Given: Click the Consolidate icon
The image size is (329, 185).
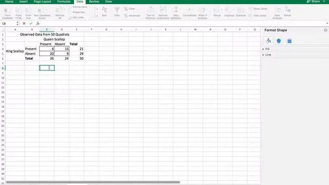Looking at the screenshot, I should click(190, 12).
